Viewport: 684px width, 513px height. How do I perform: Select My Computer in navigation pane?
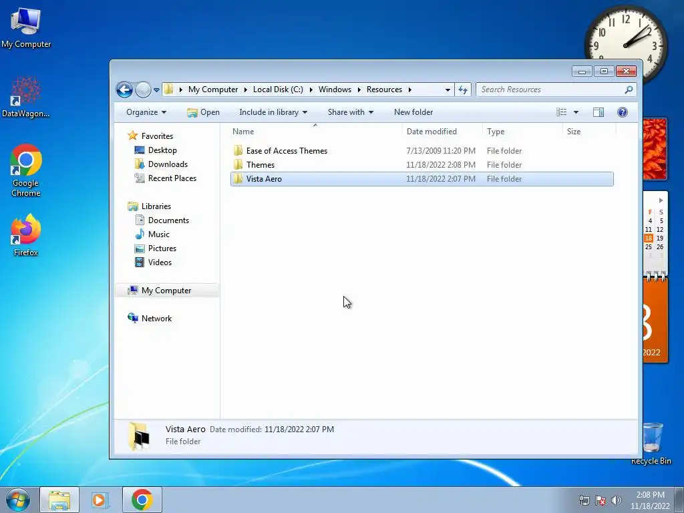[166, 291]
